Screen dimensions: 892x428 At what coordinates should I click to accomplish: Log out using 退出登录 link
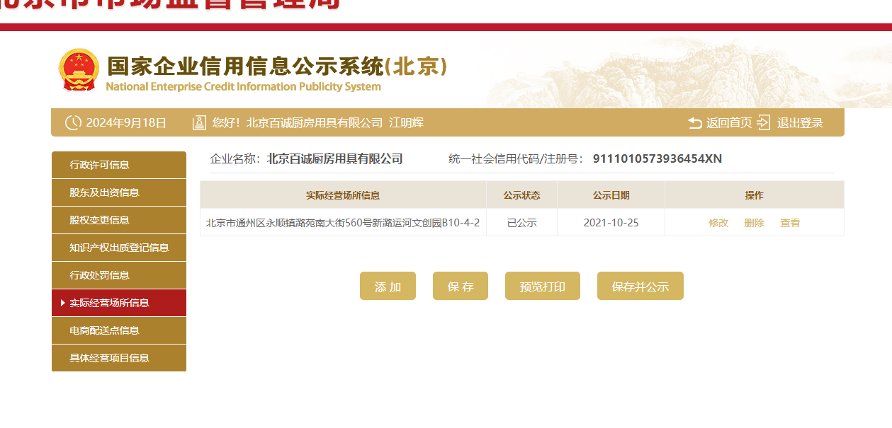click(800, 122)
